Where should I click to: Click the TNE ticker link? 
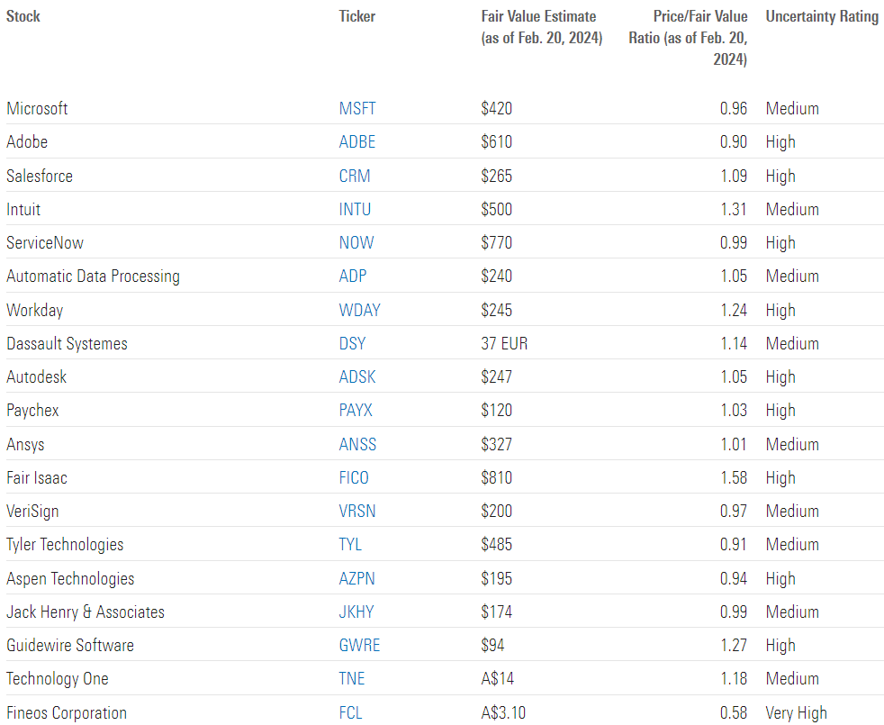click(352, 679)
